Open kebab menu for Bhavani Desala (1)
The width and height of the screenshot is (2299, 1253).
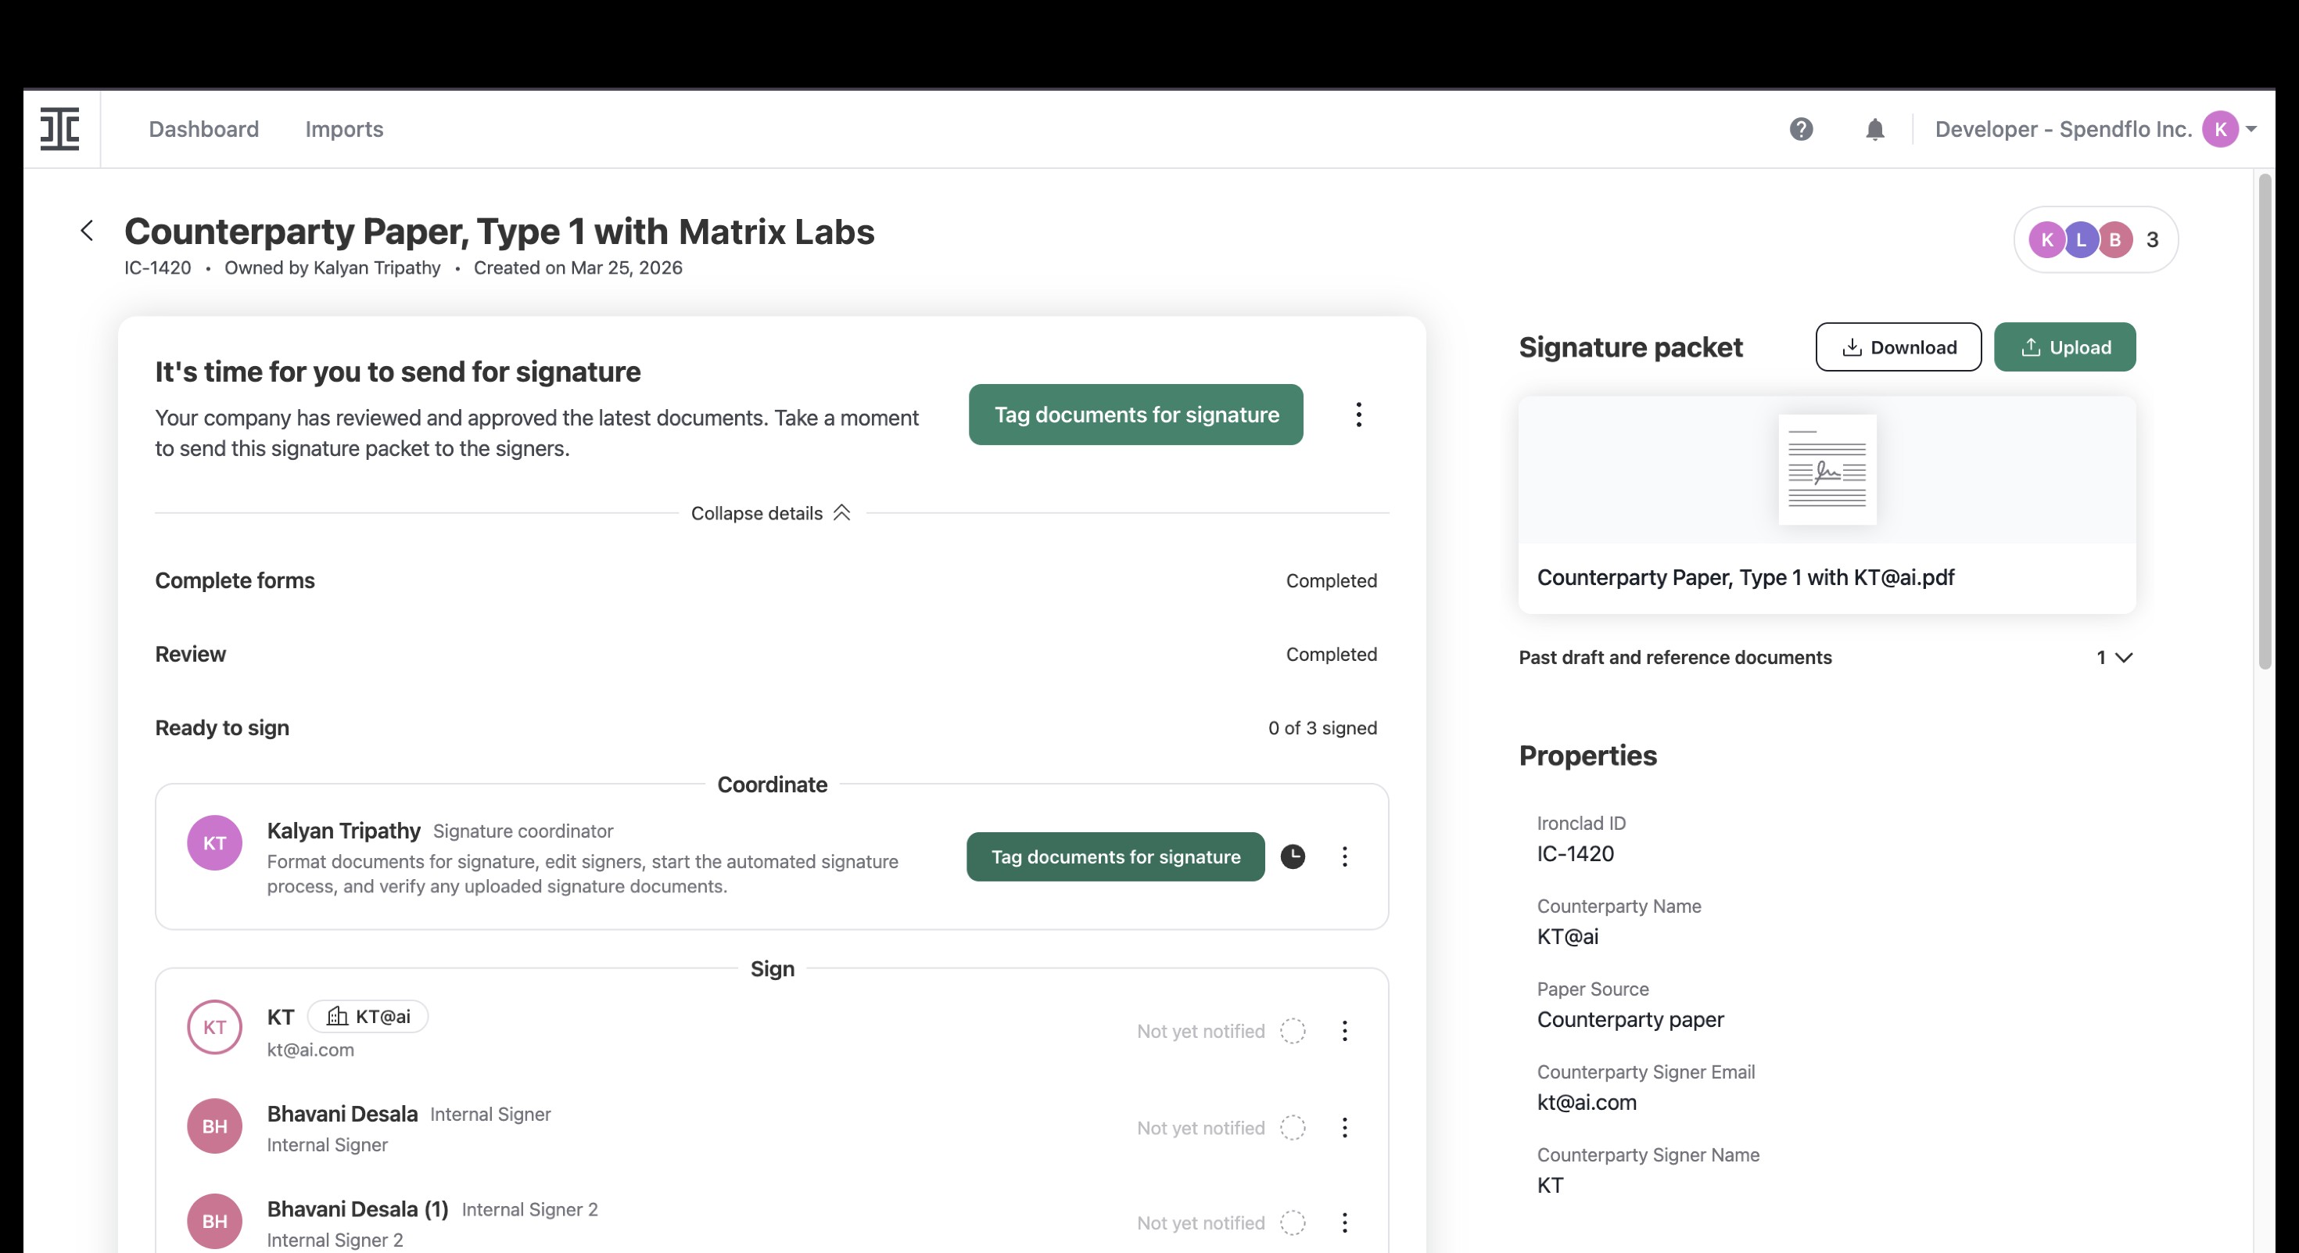click(x=1344, y=1222)
